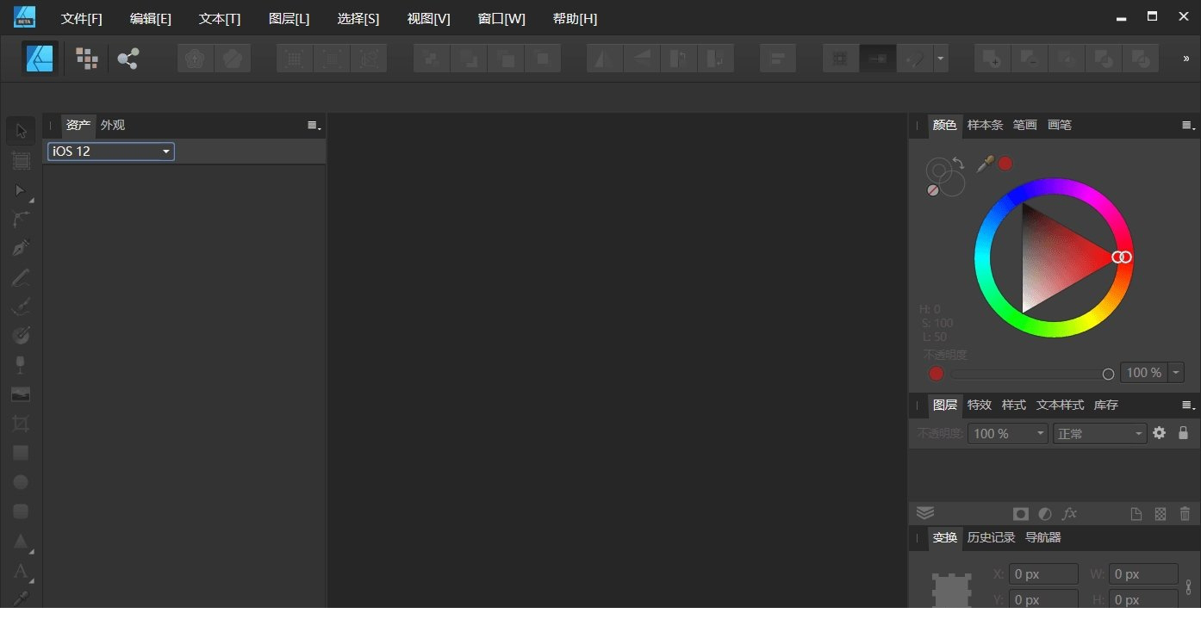Switch to the 历史记录 History tab
This screenshot has height=632, width=1201.
tap(991, 537)
